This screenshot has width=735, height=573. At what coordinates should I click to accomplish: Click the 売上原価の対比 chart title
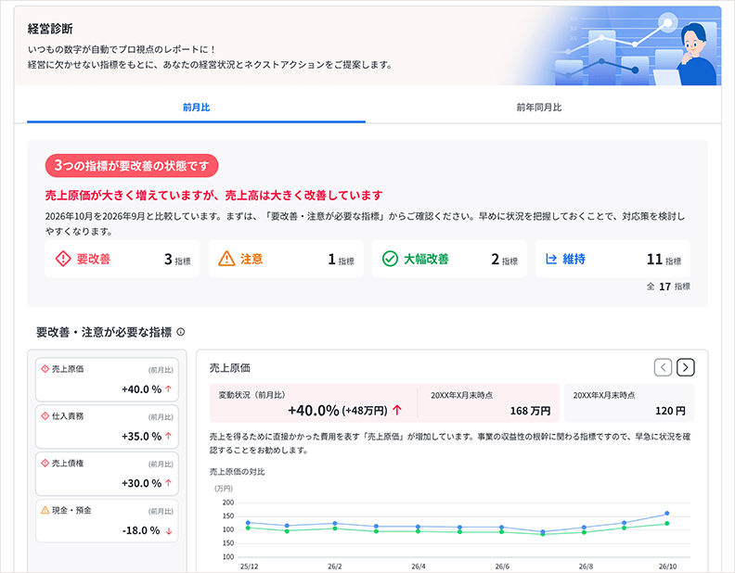pyautogui.click(x=238, y=472)
